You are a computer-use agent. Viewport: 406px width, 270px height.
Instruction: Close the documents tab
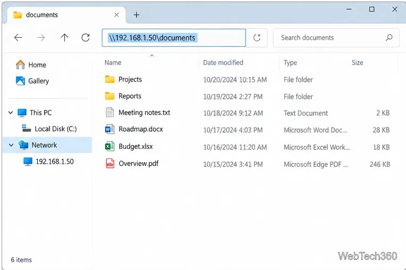[x=116, y=15]
